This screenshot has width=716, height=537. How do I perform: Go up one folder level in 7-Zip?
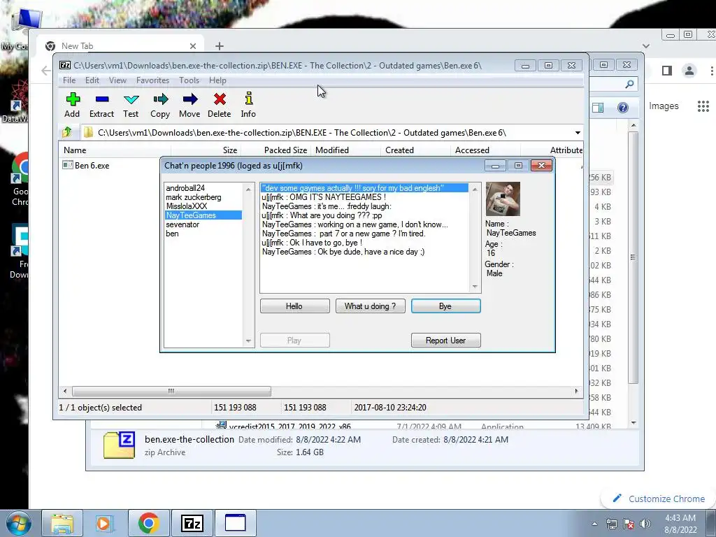67,132
